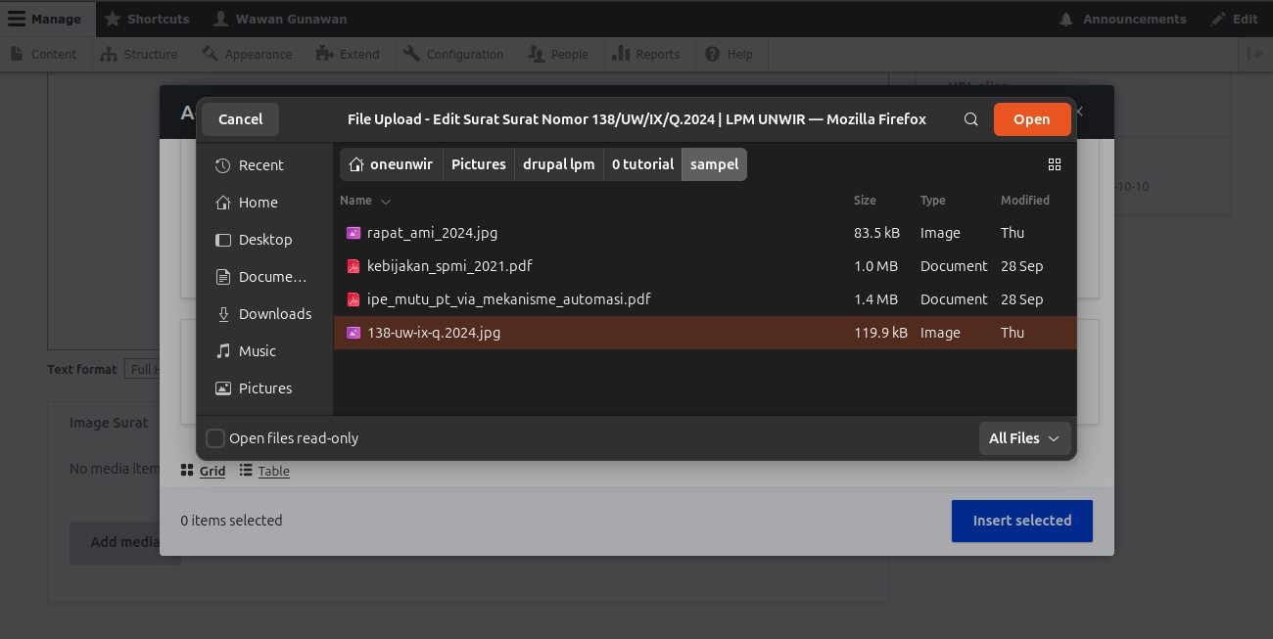Navigate to drupal lpm breadcrumb folder

pyautogui.click(x=558, y=164)
